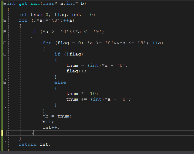
Task: Place cursor on 'int tnum=0, flag, cnt = 0;' line
Action: (x=57, y=15)
